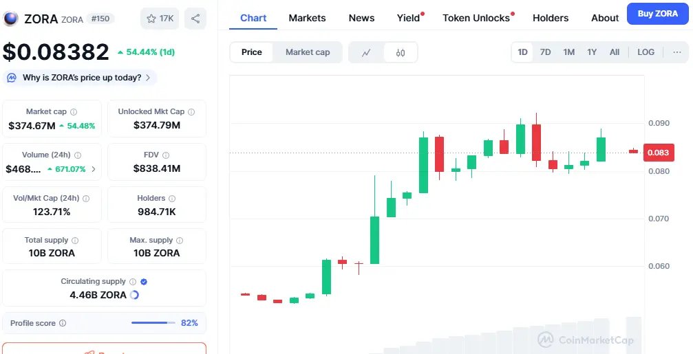Select the candlestick chart icon

point(401,52)
